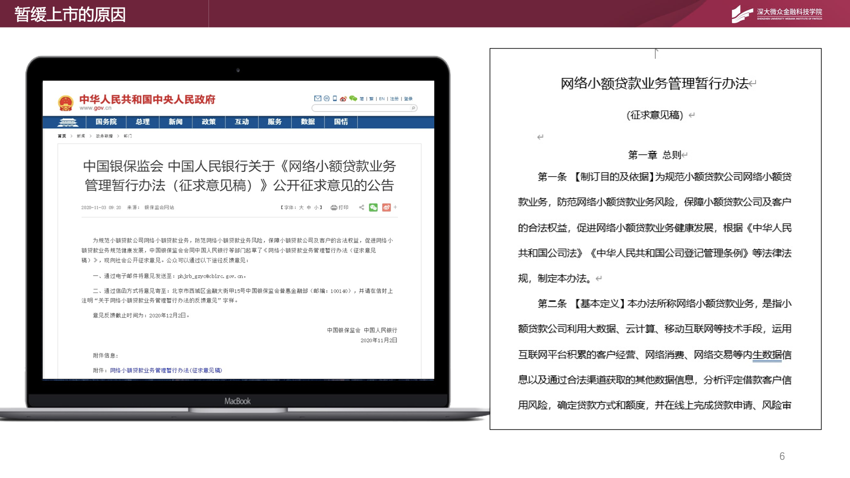
Task: Click the national emblem logo
Action: click(66, 103)
